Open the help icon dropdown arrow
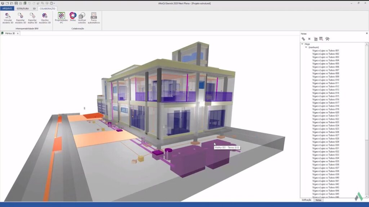Viewport: 369px width, 207px height. coord(54,3)
